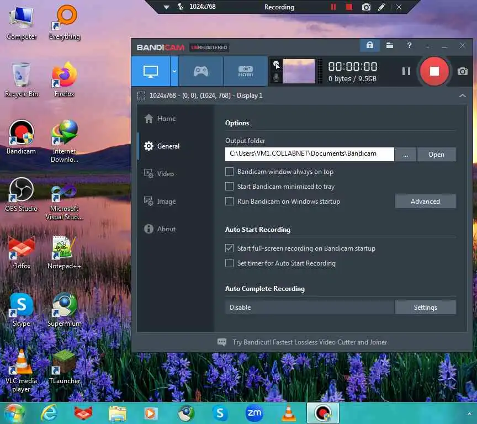Image resolution: width=477 pixels, height=424 pixels.
Task: Open the Advanced options button
Action: click(425, 202)
